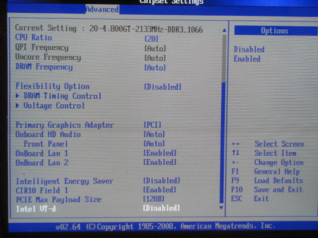The width and height of the screenshot is (318, 238).
Task: Choose Enabled in Options panel
Action: click(247, 58)
